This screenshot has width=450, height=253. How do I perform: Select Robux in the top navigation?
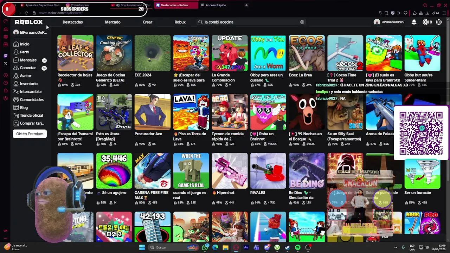tap(180, 22)
